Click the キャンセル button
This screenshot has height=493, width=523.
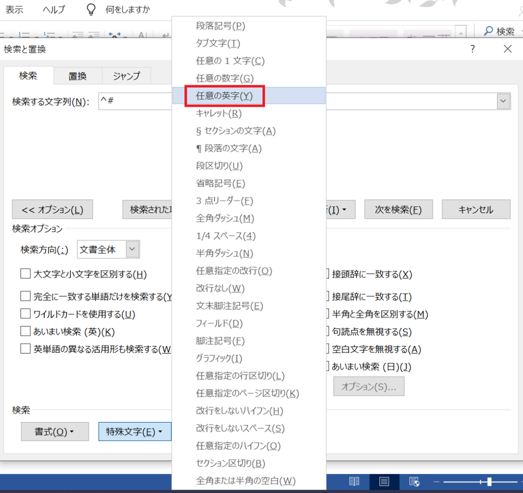(x=476, y=209)
